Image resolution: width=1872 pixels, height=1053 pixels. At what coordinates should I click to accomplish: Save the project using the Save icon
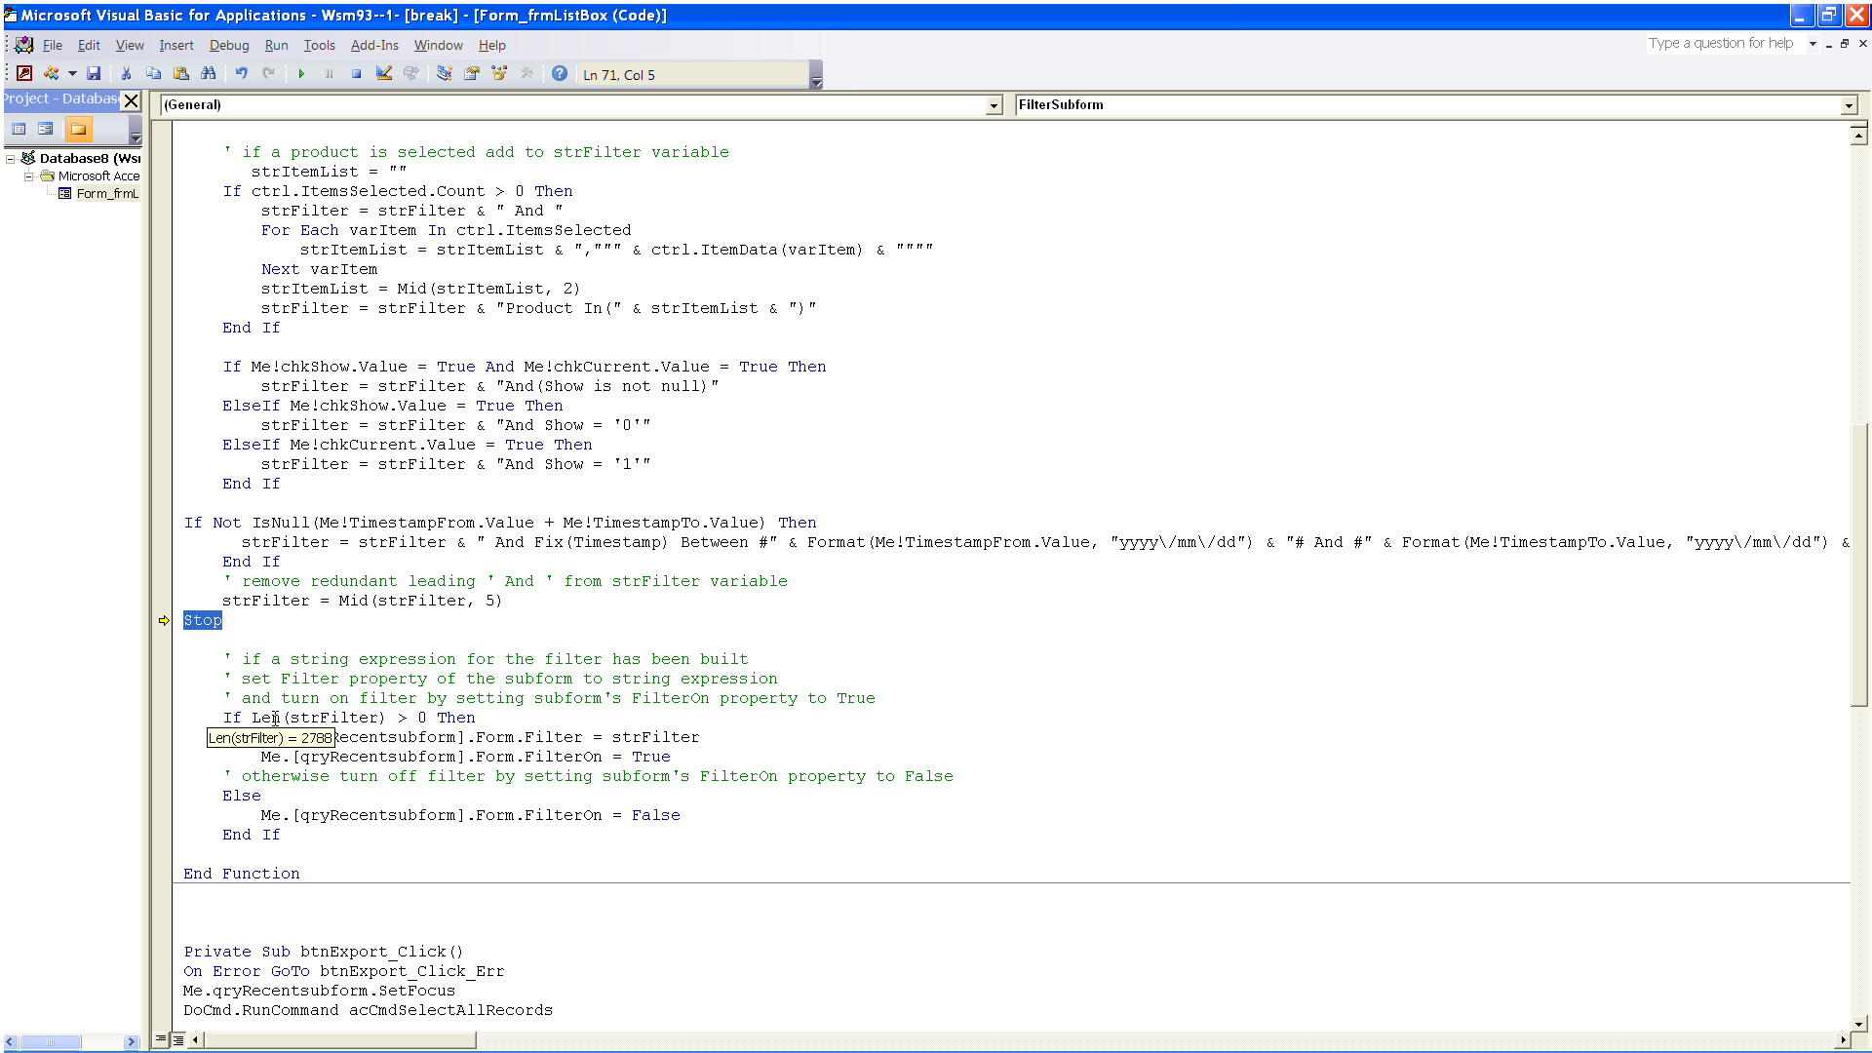coord(94,73)
